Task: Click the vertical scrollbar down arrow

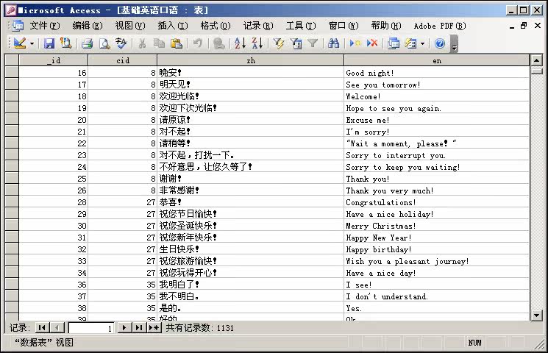Action: [536, 315]
